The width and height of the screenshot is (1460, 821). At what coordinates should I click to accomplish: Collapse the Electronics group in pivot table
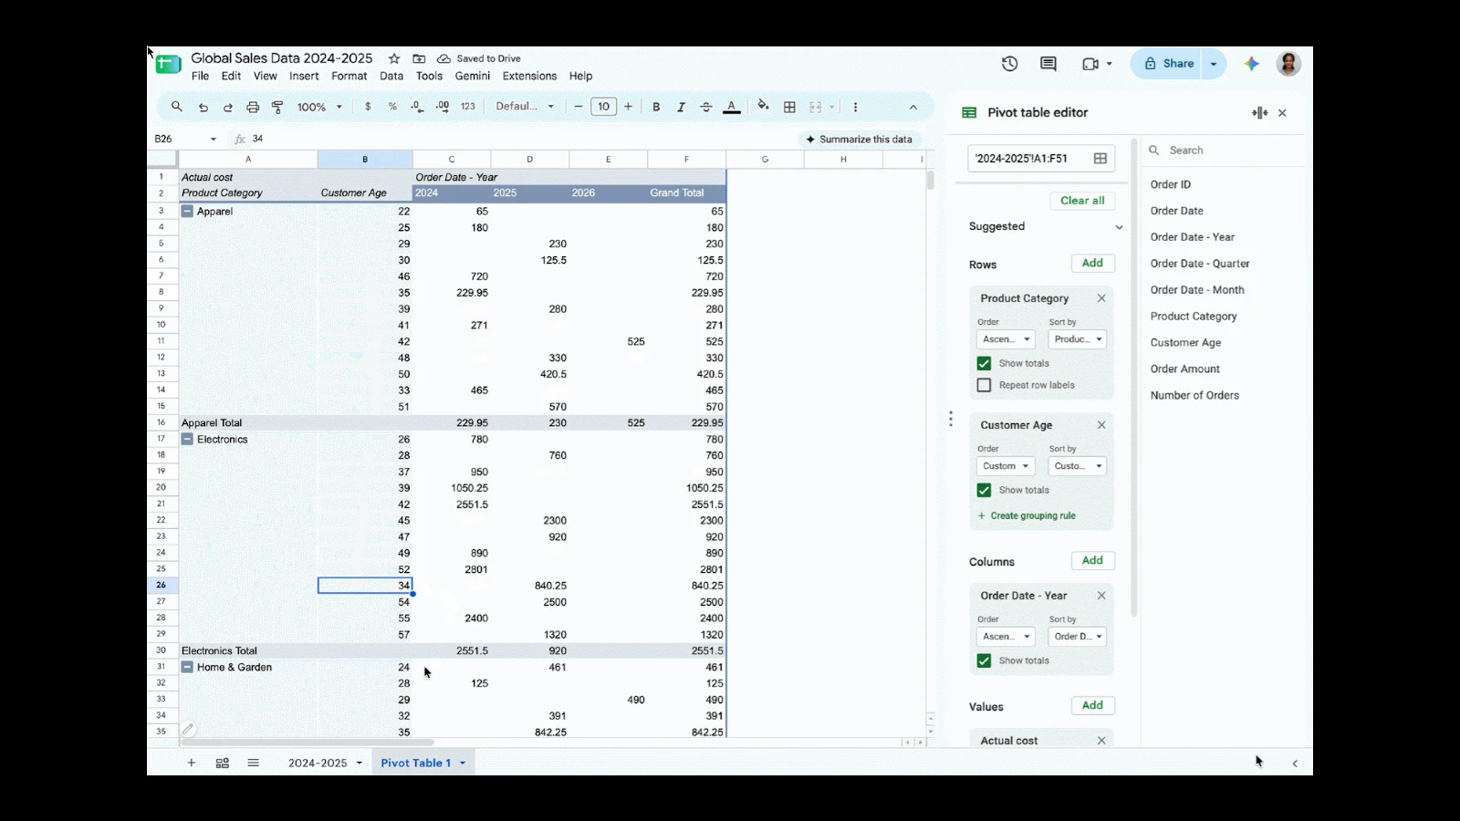tap(187, 439)
